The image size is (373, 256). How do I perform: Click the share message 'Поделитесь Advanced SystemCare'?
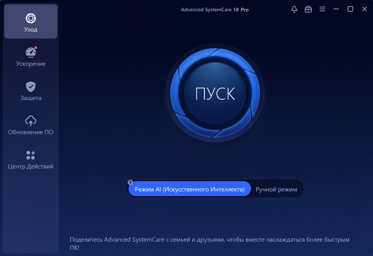(x=210, y=244)
